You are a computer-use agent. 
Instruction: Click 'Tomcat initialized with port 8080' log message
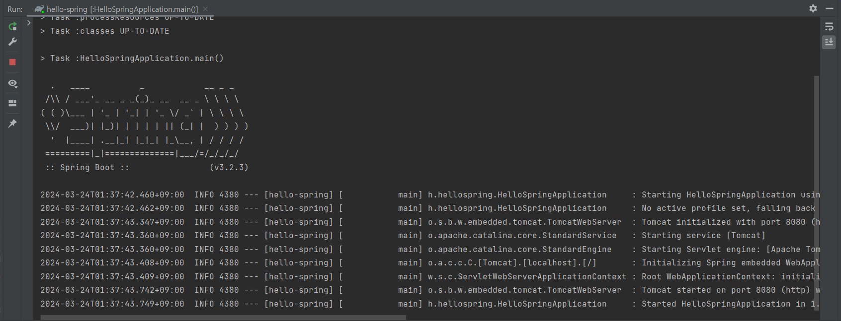click(731, 222)
